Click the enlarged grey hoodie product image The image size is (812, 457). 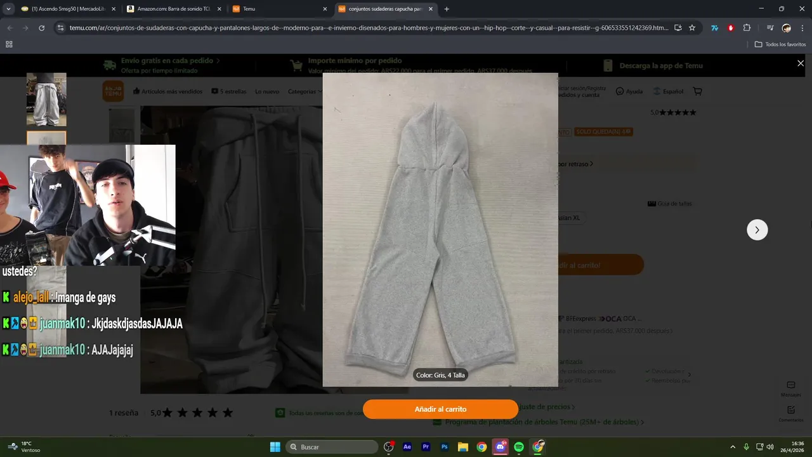(440, 230)
